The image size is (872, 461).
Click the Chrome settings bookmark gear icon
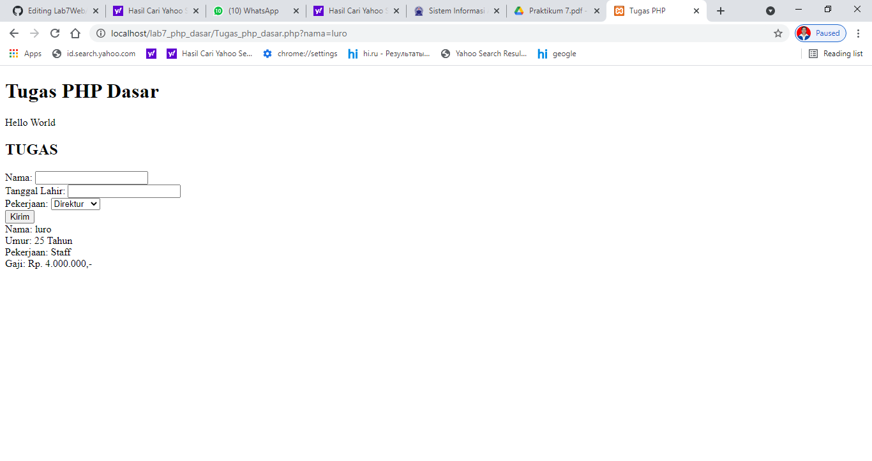267,54
